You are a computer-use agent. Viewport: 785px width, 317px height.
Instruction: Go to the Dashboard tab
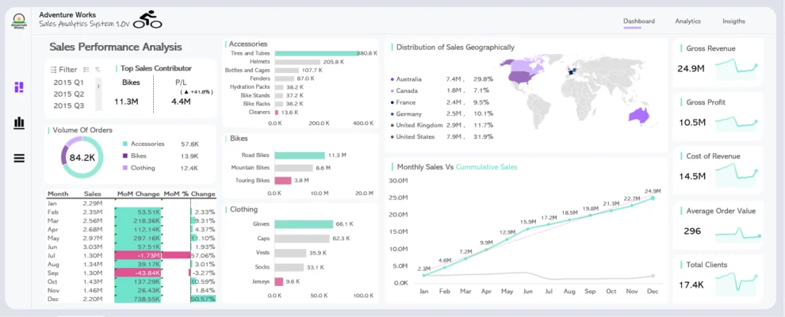tap(638, 21)
